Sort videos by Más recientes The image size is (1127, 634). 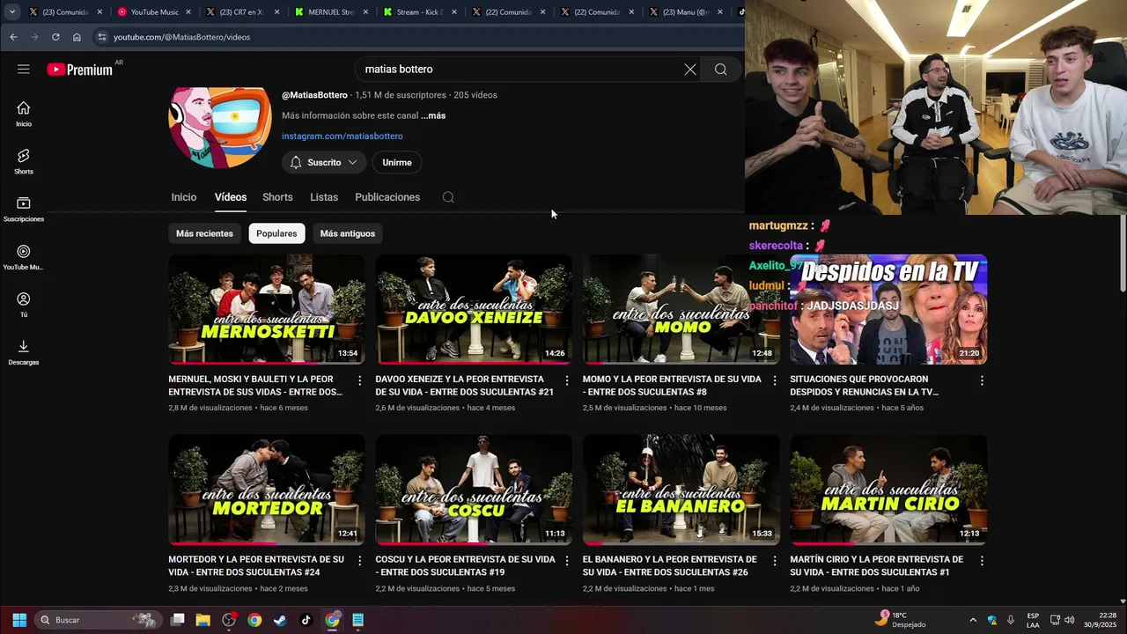coord(204,233)
